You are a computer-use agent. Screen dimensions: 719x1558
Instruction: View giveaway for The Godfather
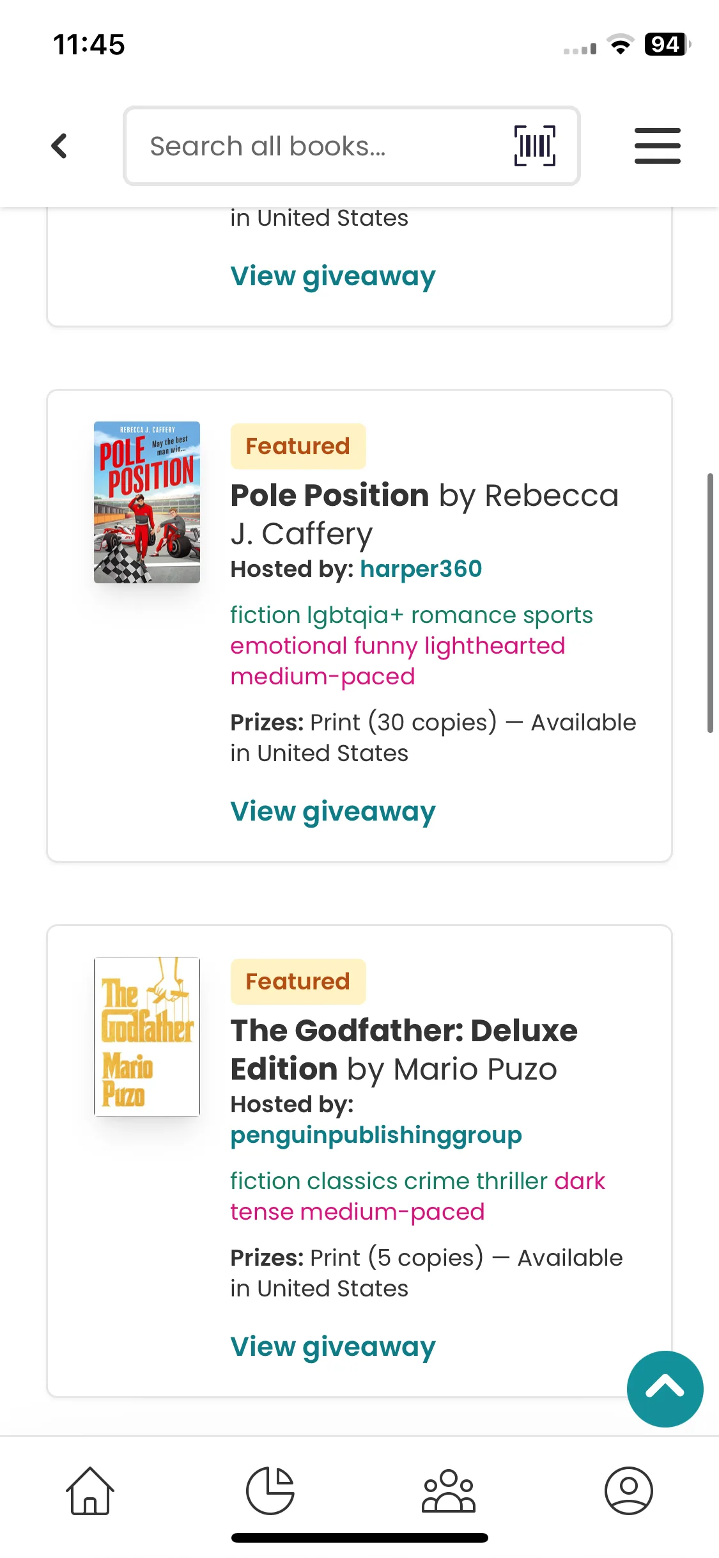(x=332, y=1346)
